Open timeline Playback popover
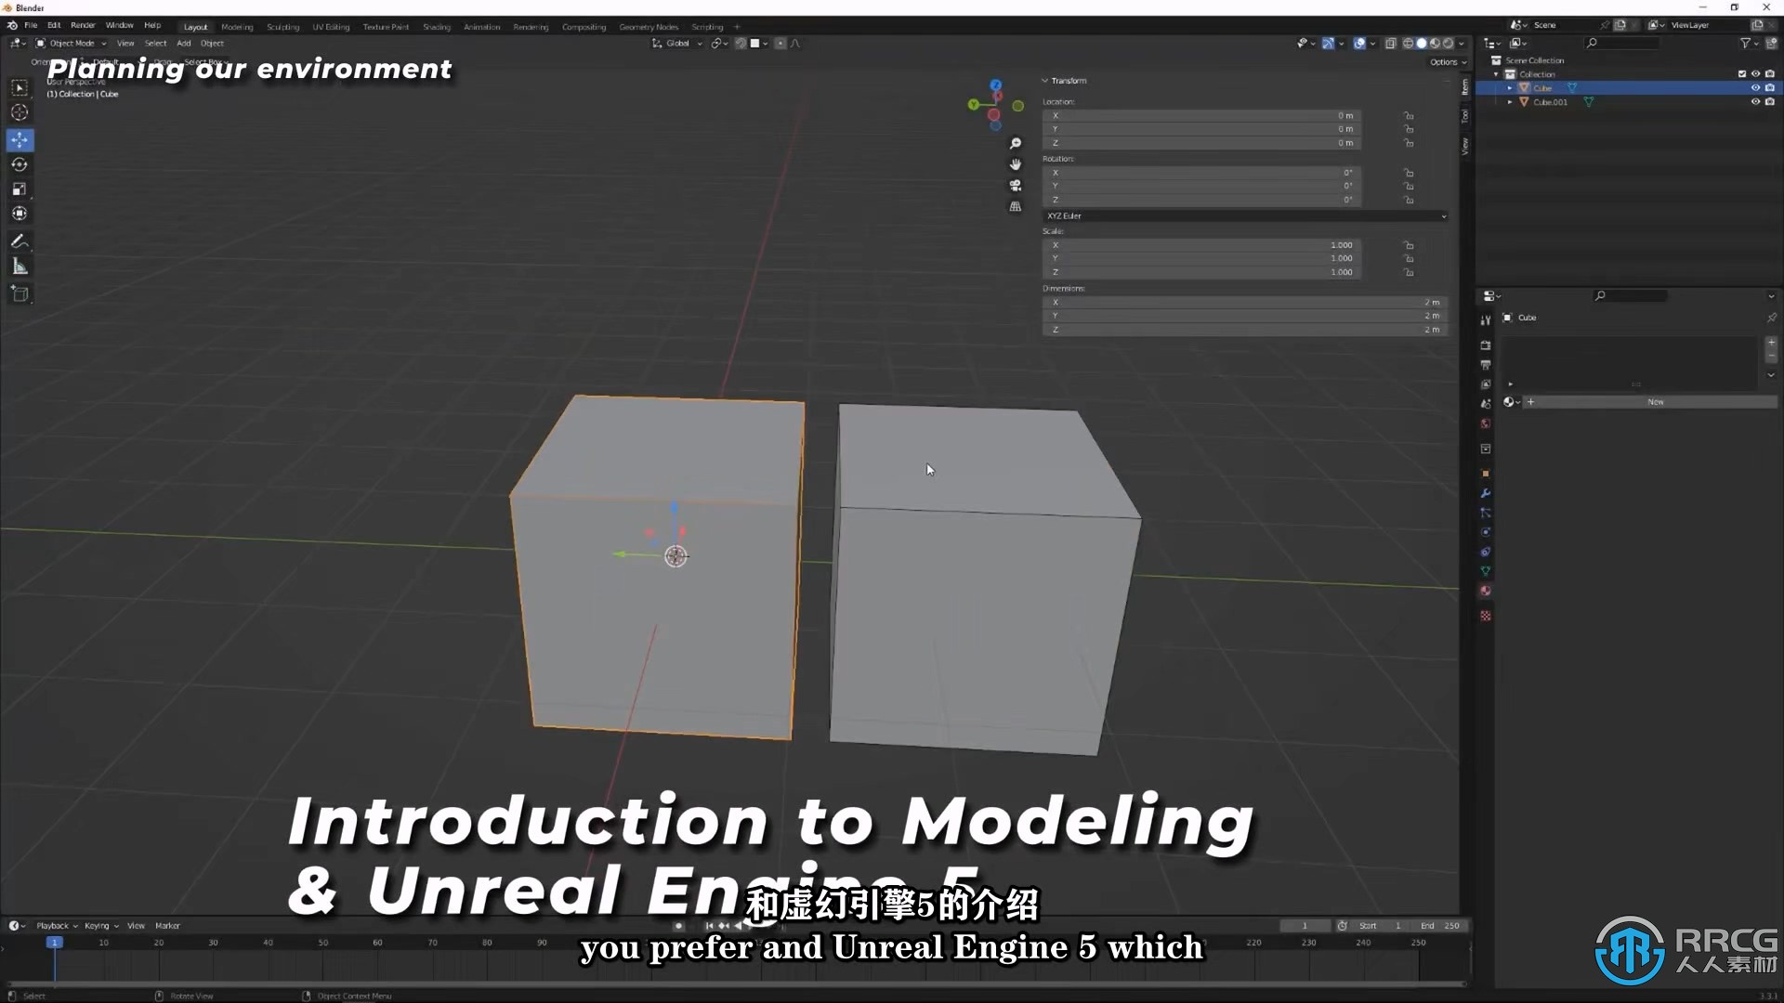 [x=57, y=926]
